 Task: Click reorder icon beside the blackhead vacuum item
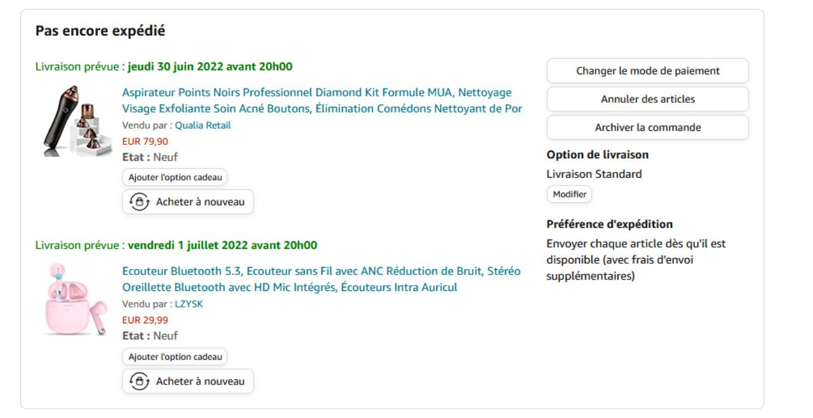tap(139, 202)
